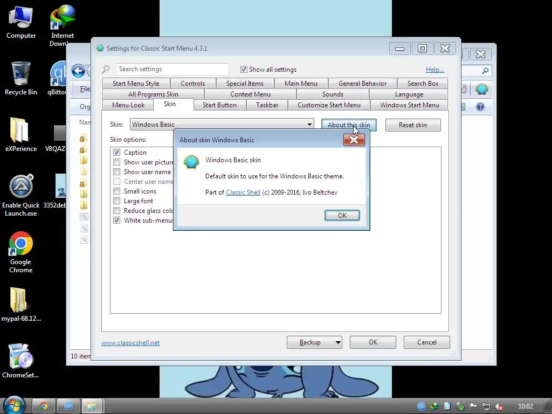Open the Menu Look tab
The width and height of the screenshot is (552, 414).
pyautogui.click(x=128, y=105)
